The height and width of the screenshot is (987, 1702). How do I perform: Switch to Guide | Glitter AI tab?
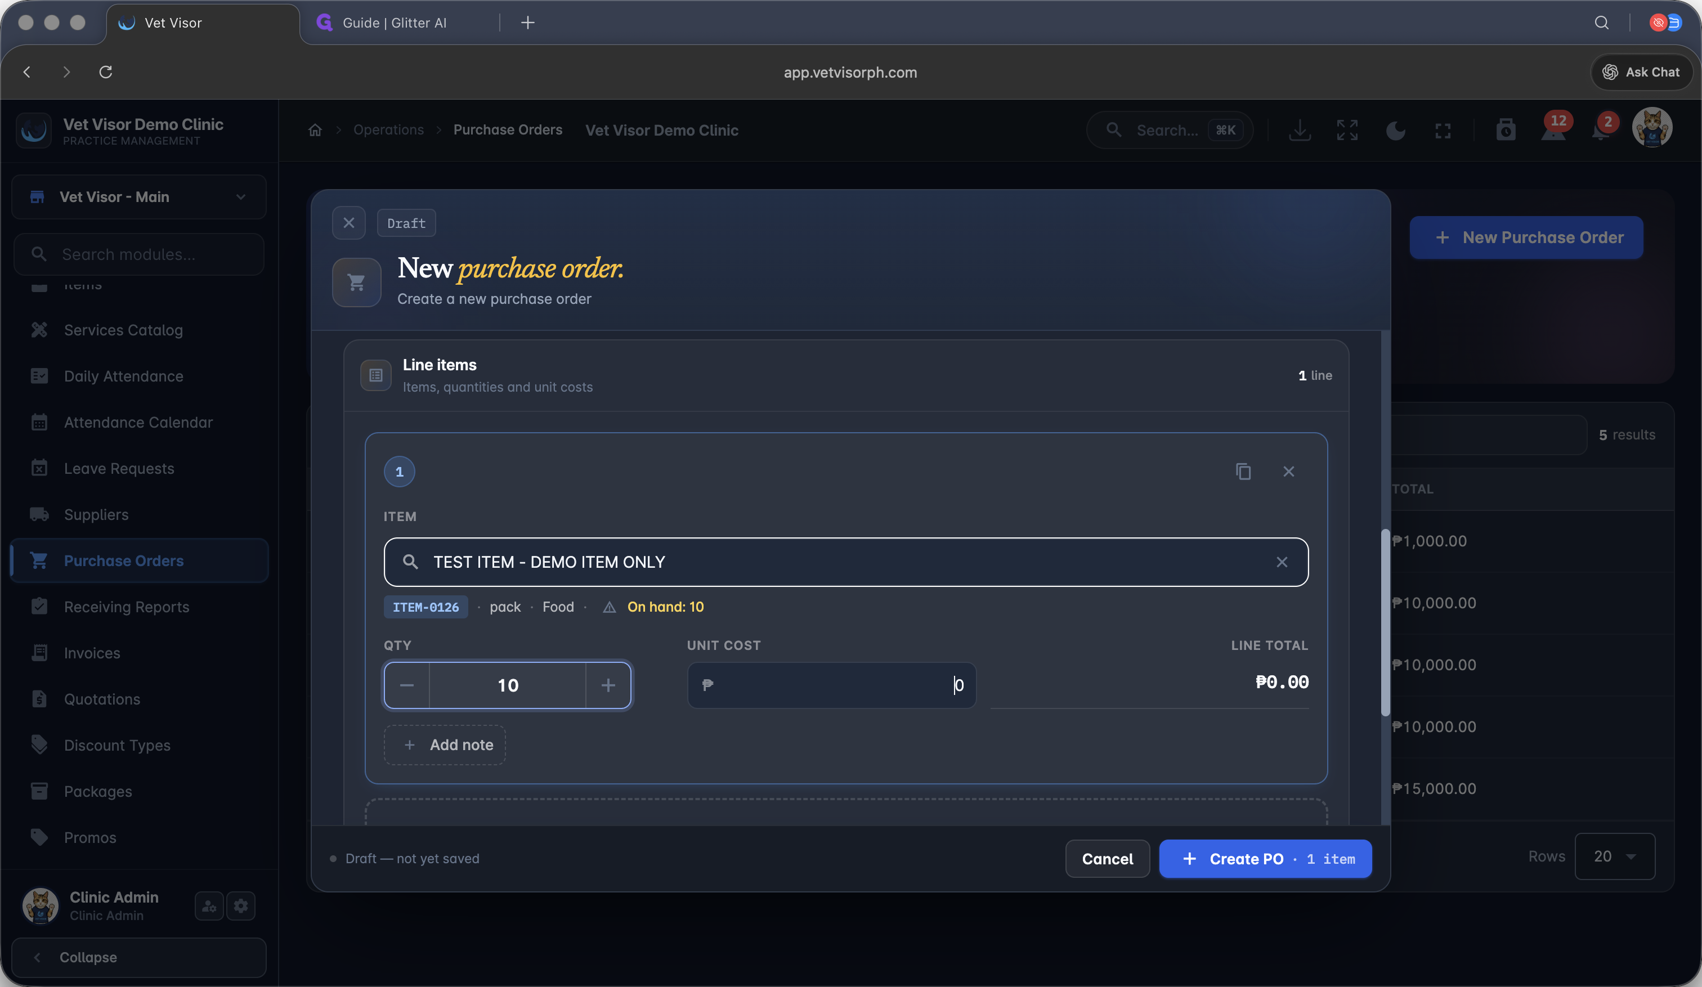point(395,23)
